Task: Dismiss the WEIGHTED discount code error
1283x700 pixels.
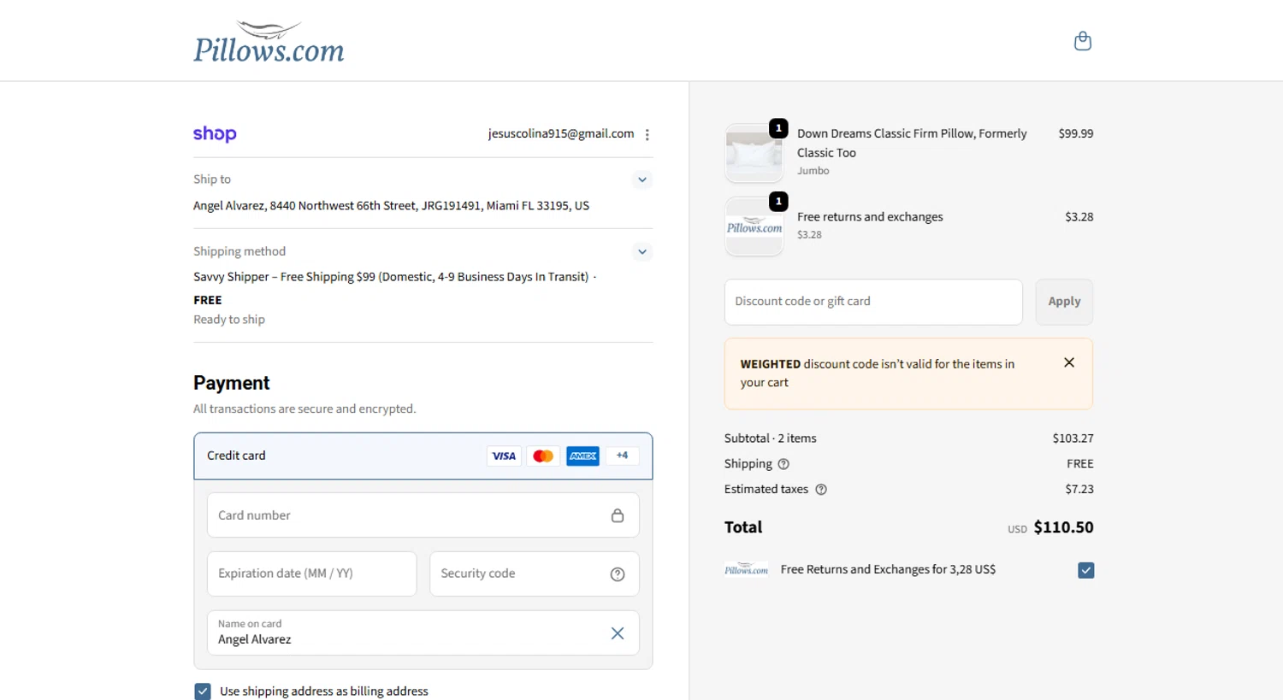Action: [1069, 362]
